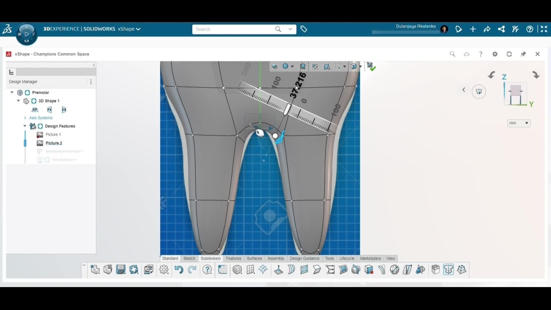This screenshot has width=551, height=310.
Task: Click the help question icon in action bar
Action: point(207,270)
